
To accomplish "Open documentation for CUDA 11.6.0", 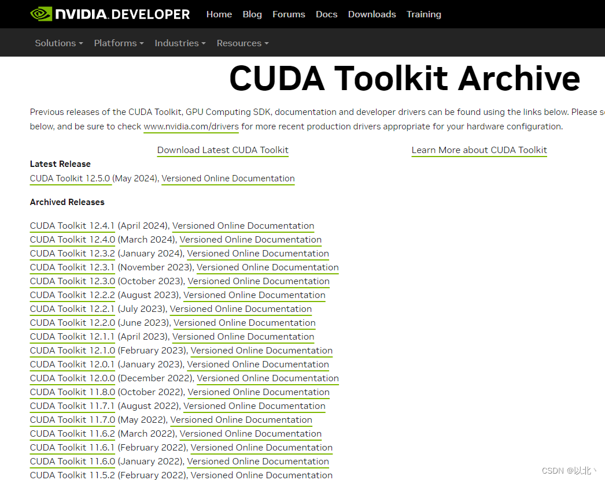I will (258, 462).
